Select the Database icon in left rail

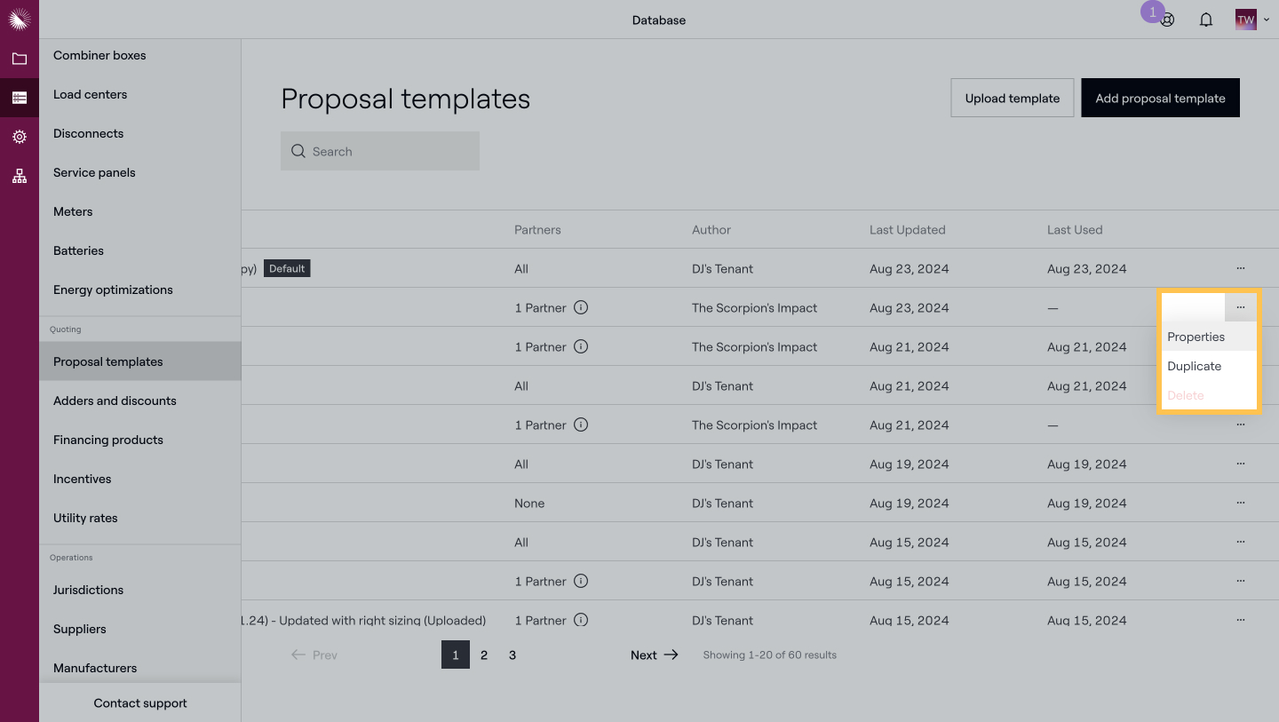[20, 98]
